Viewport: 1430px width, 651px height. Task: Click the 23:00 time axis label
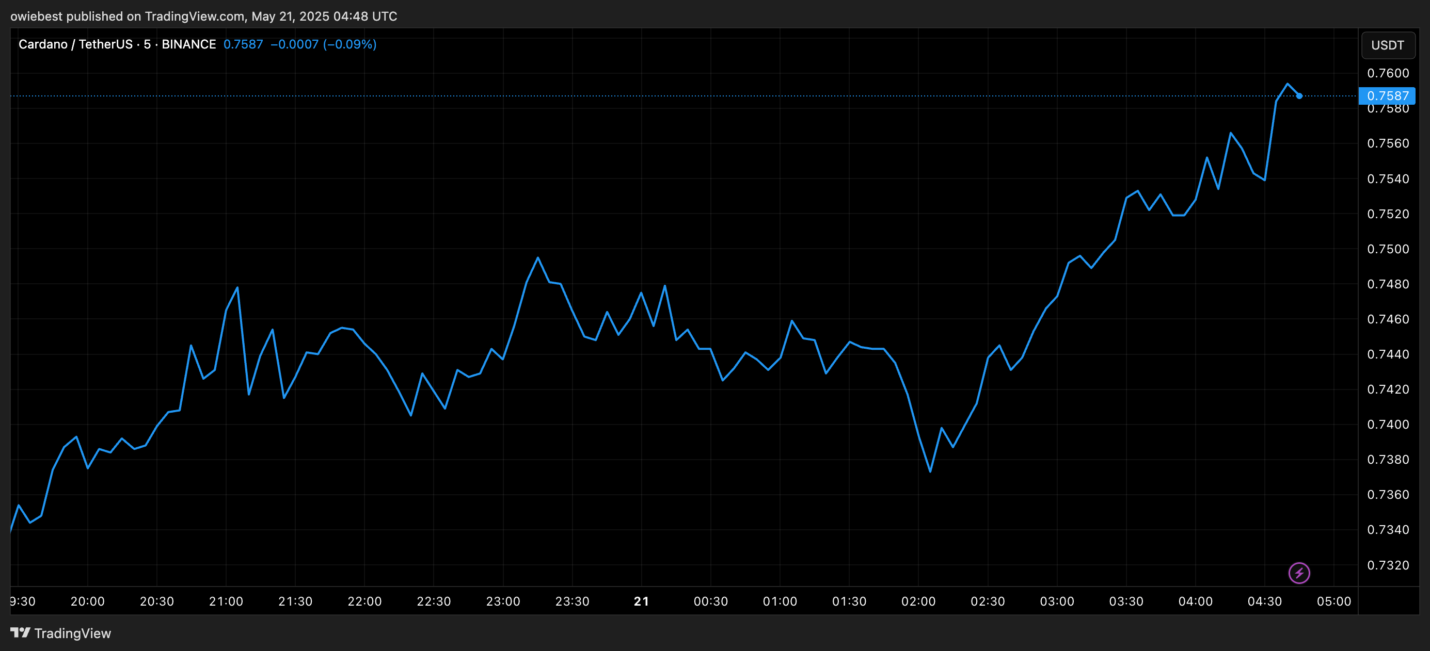click(x=503, y=601)
